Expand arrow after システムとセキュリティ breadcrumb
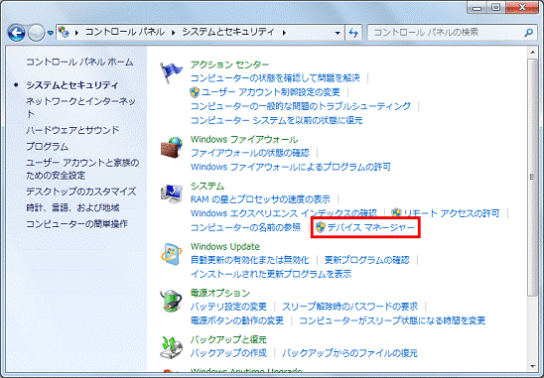544x378 pixels. pos(284,33)
